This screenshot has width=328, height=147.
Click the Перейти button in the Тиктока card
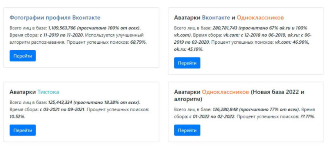23,130
